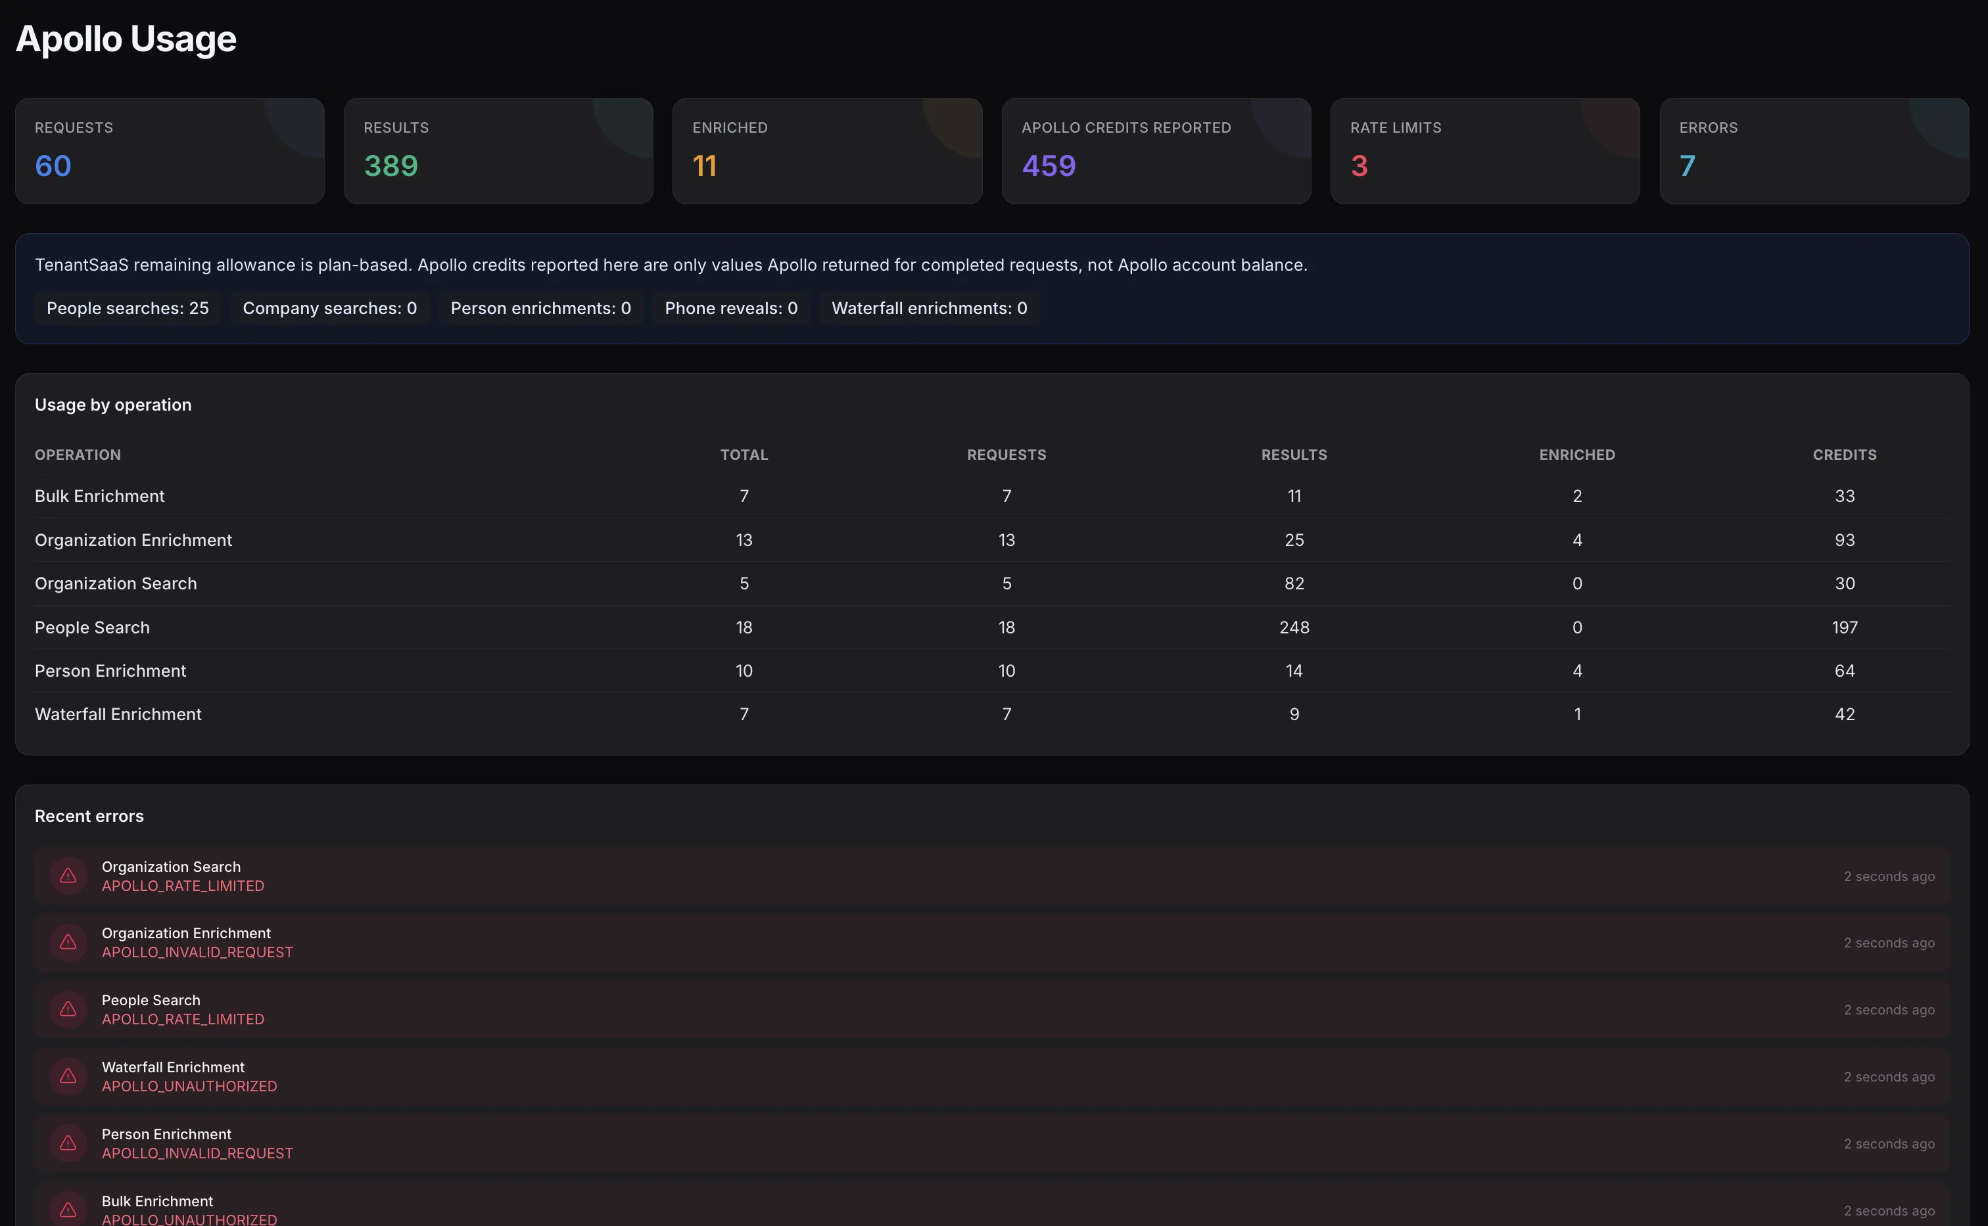1988x1226 pixels.
Task: Click the Recent errors heading
Action: pos(89,817)
